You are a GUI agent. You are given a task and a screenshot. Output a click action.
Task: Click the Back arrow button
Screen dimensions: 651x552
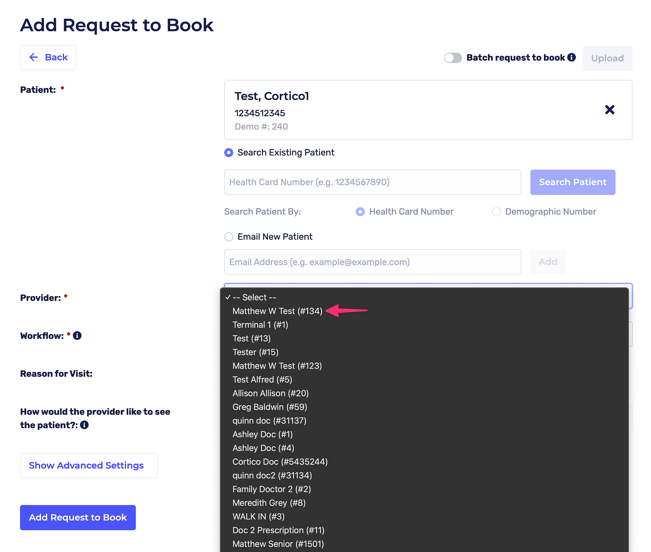[x=48, y=57]
